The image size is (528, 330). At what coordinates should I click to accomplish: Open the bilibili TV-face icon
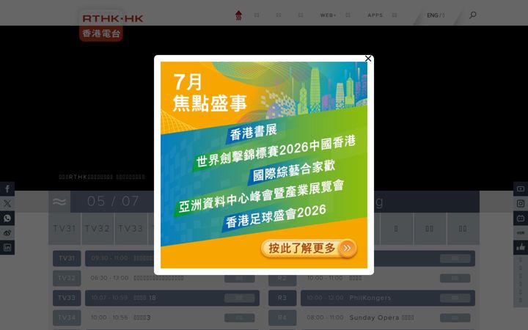(521, 219)
